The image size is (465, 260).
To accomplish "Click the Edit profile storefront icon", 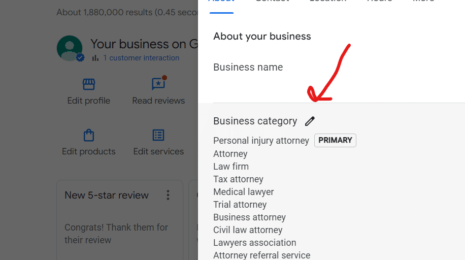I will tap(89, 84).
